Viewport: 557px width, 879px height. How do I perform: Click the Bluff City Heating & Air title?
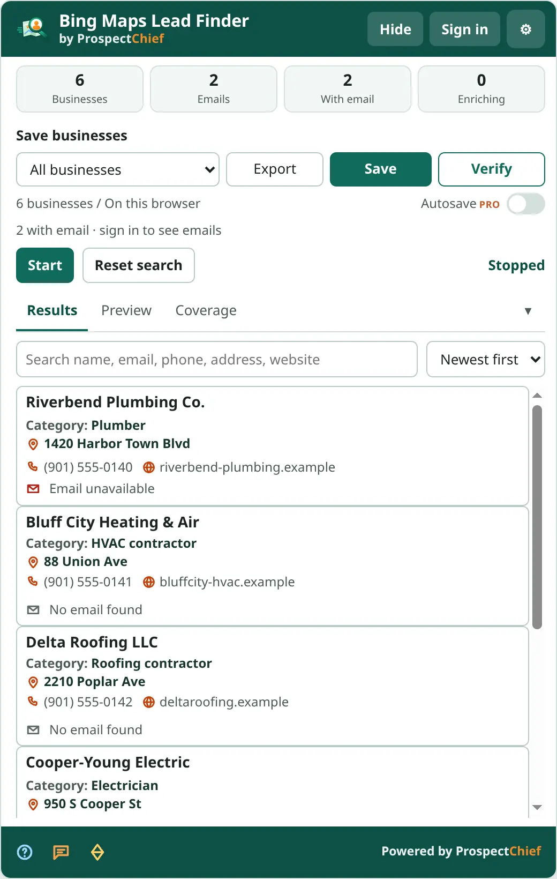pyautogui.click(x=112, y=522)
